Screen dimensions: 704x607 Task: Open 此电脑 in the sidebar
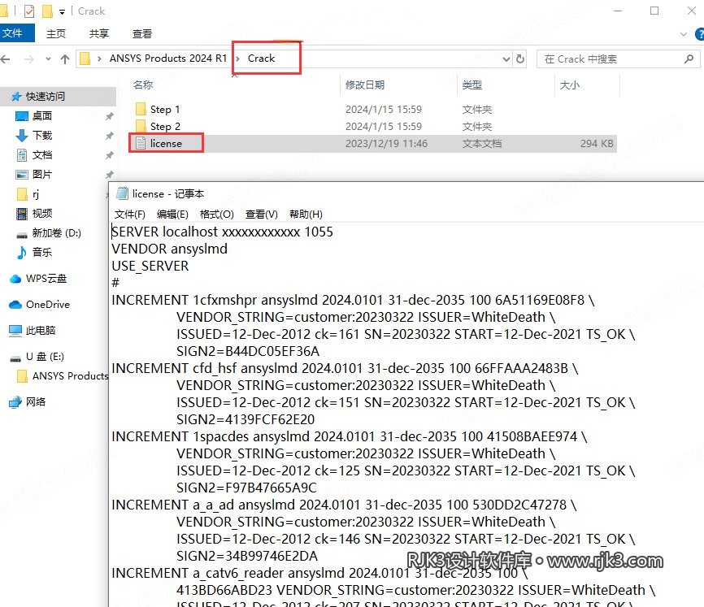tap(32, 331)
